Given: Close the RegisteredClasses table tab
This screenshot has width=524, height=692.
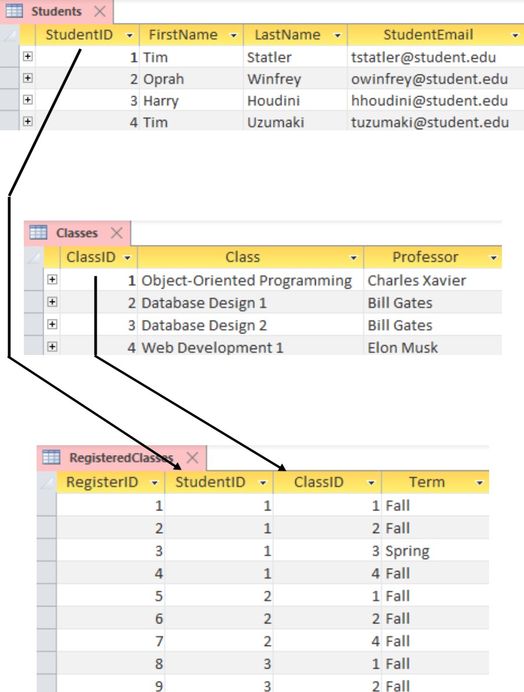Looking at the screenshot, I should click(193, 458).
